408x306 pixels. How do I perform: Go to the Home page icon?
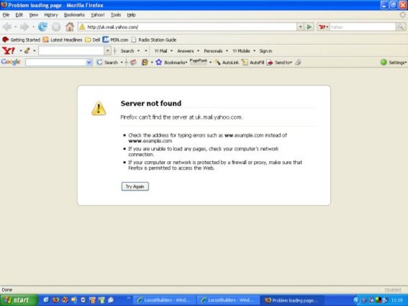click(x=69, y=27)
